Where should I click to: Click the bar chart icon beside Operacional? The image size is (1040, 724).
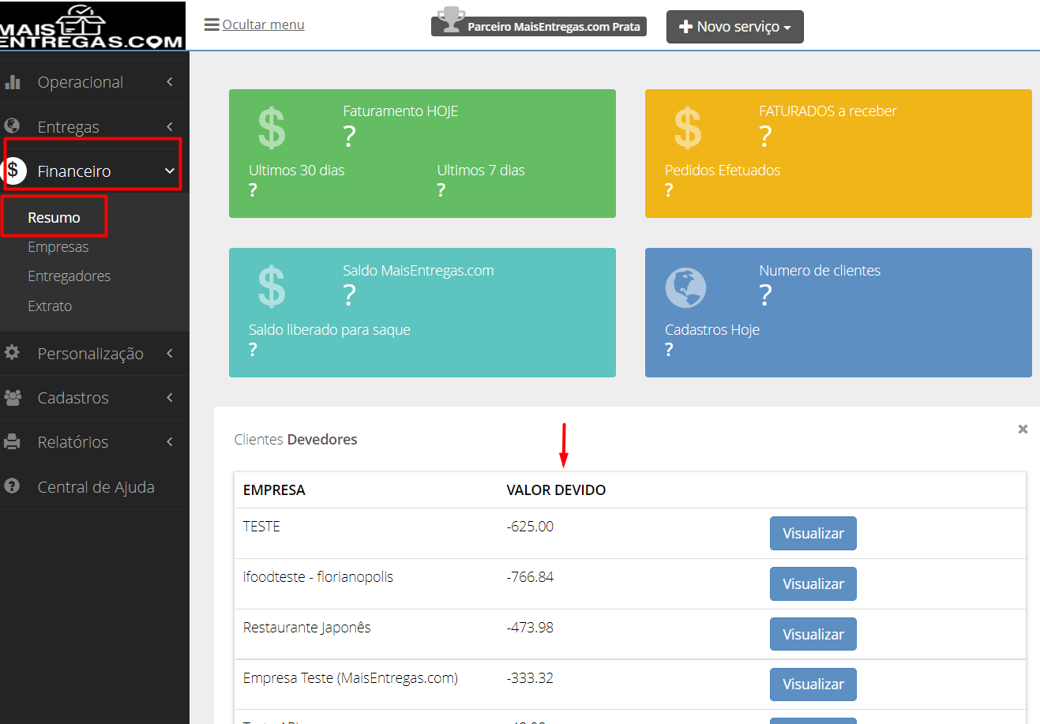click(x=13, y=82)
